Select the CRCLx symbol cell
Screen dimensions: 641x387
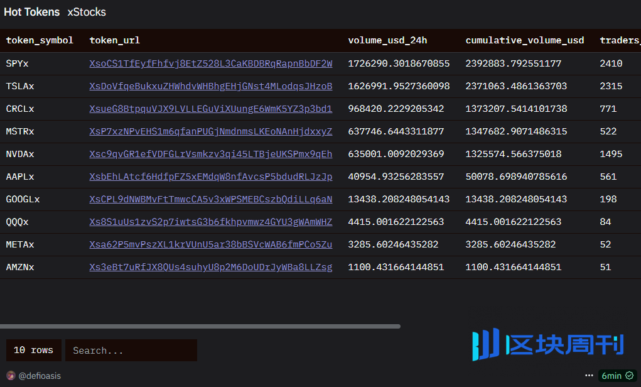(20, 109)
